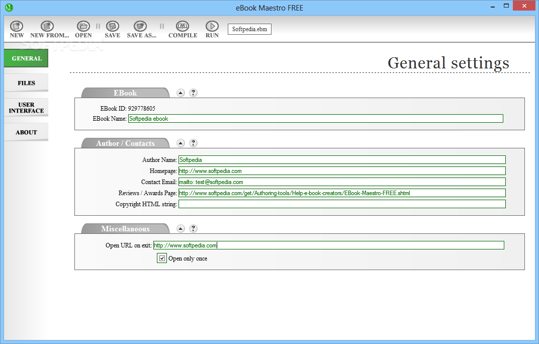Collapse the Miscellaneous section arrow
The image size is (539, 344).
[181, 228]
